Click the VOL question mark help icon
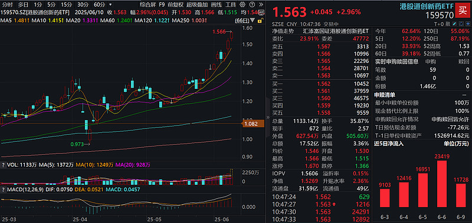 pos(4,165)
